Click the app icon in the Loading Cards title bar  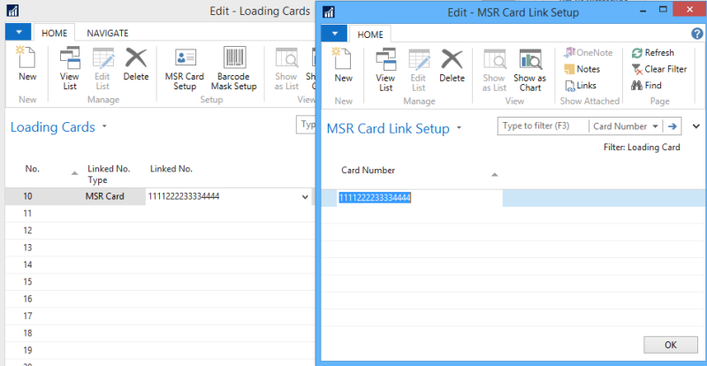13,11
